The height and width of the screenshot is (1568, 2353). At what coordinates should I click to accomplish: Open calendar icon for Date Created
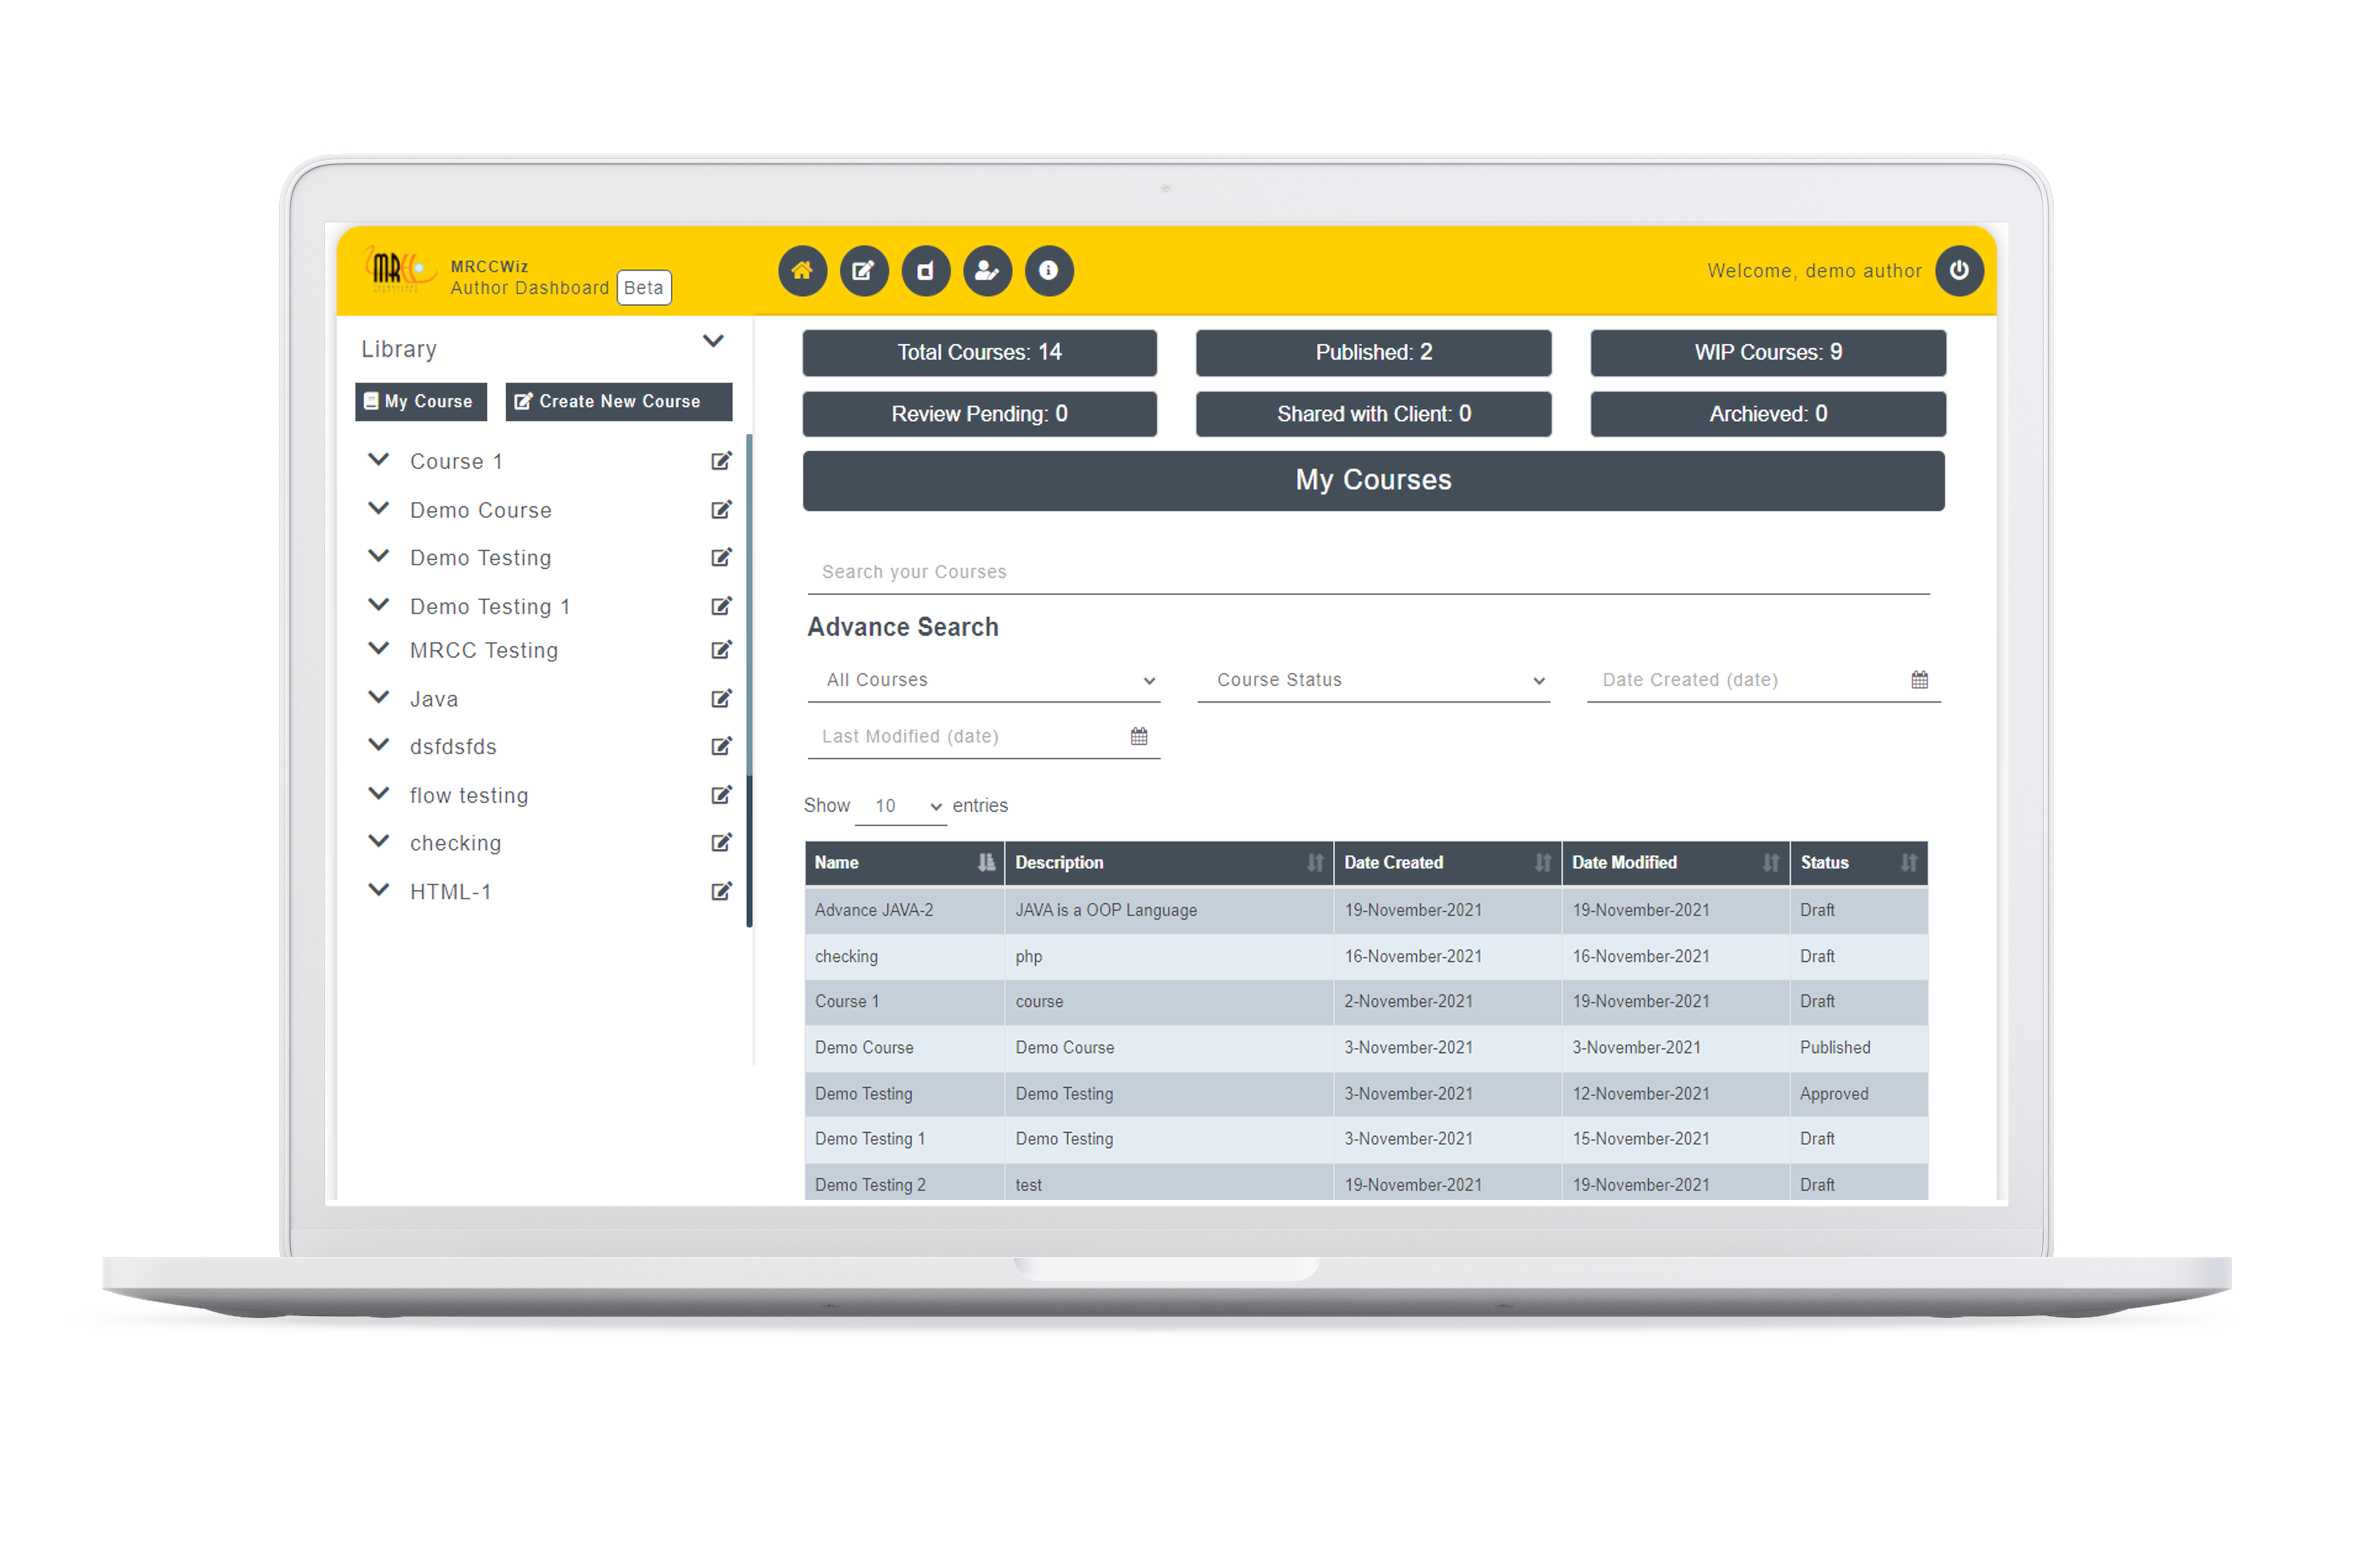[1919, 680]
